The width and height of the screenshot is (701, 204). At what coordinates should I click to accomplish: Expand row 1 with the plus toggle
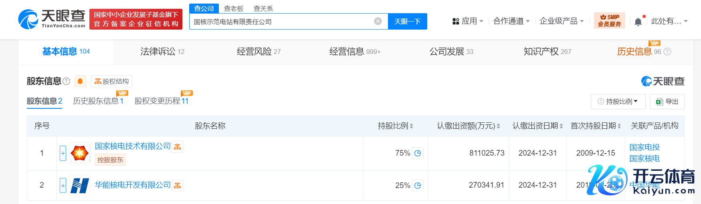tap(63, 153)
